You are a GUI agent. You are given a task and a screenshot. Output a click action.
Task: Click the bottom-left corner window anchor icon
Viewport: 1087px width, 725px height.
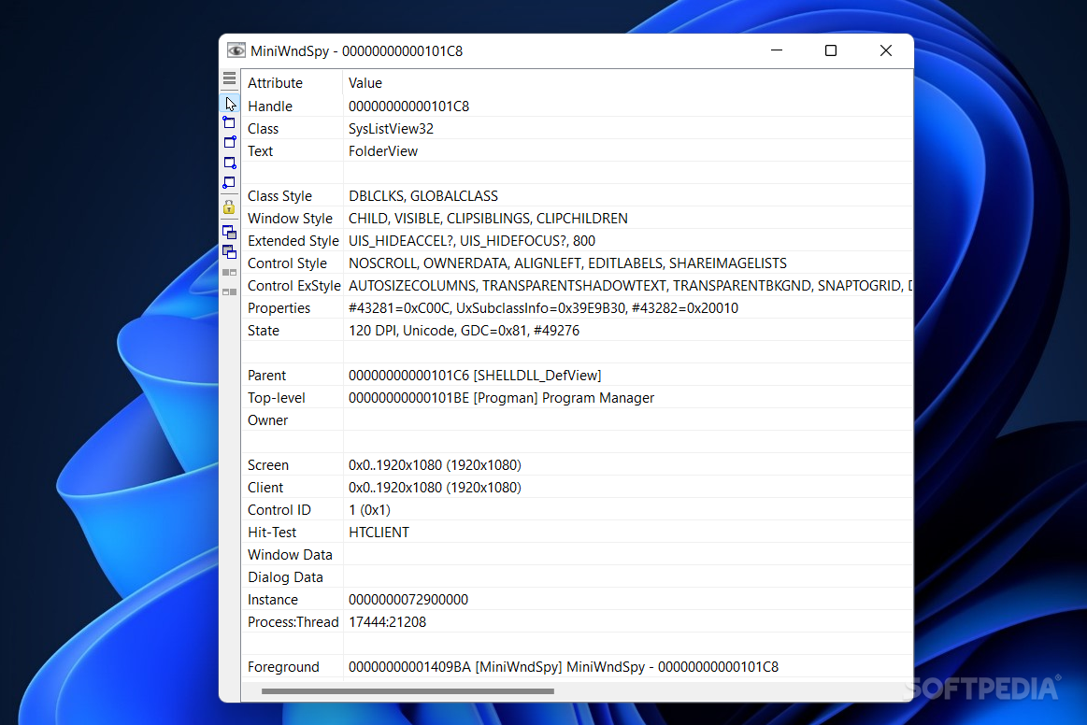230,183
